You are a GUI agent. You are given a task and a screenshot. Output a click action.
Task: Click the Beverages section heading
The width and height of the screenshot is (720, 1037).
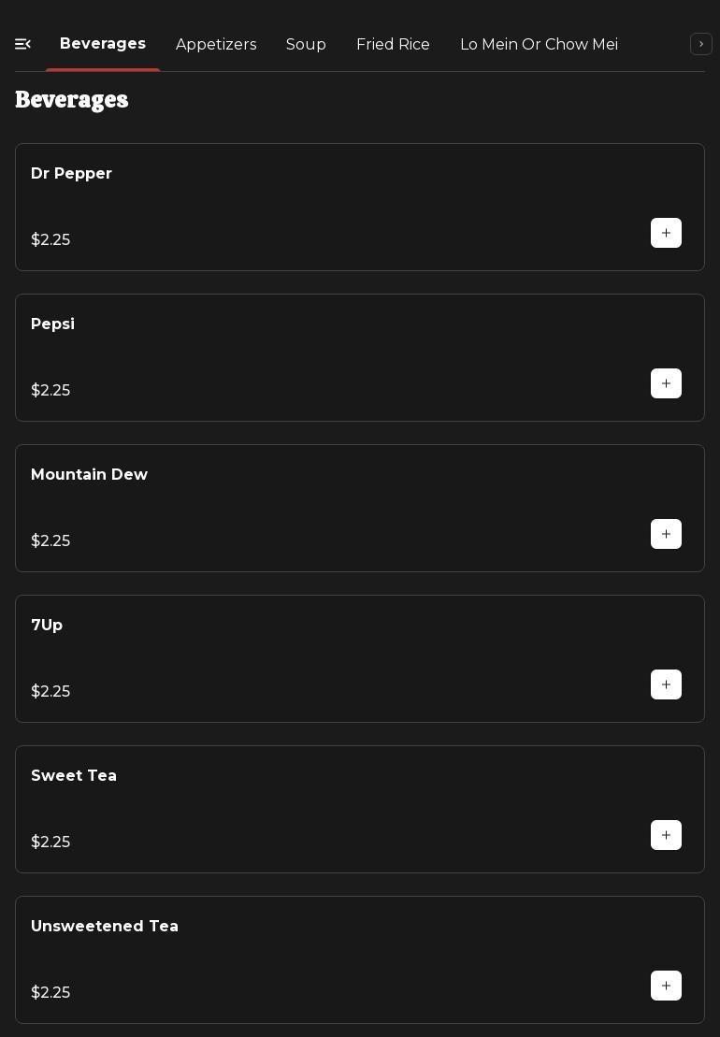(72, 100)
